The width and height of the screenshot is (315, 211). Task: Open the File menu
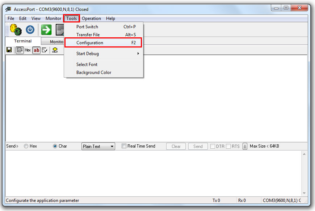pos(11,18)
